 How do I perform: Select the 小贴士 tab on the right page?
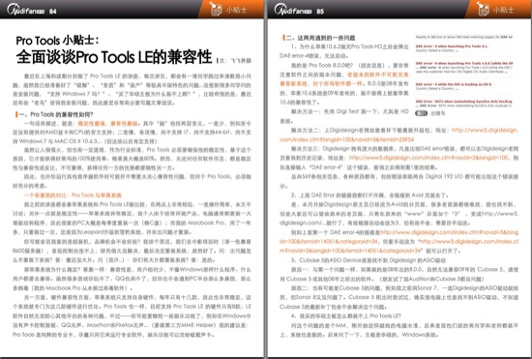pos(498,9)
